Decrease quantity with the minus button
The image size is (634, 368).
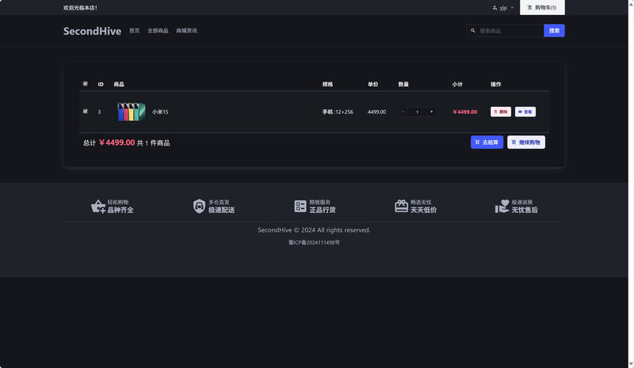tap(403, 112)
